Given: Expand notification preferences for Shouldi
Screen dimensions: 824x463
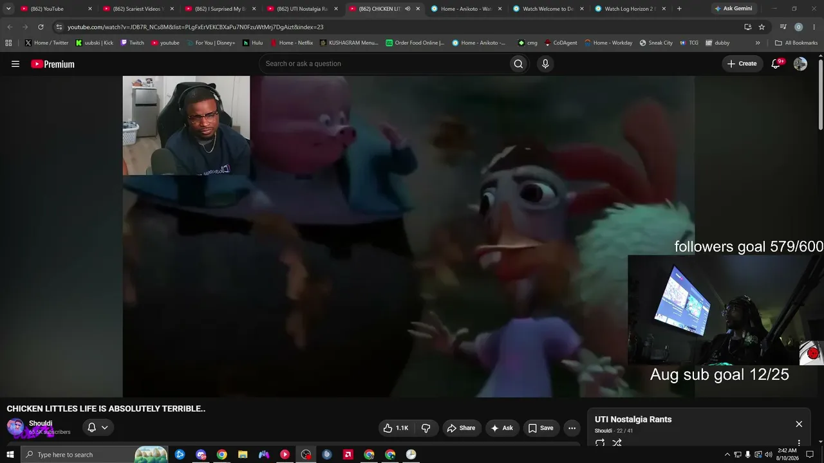Looking at the screenshot, I should tap(98, 428).
